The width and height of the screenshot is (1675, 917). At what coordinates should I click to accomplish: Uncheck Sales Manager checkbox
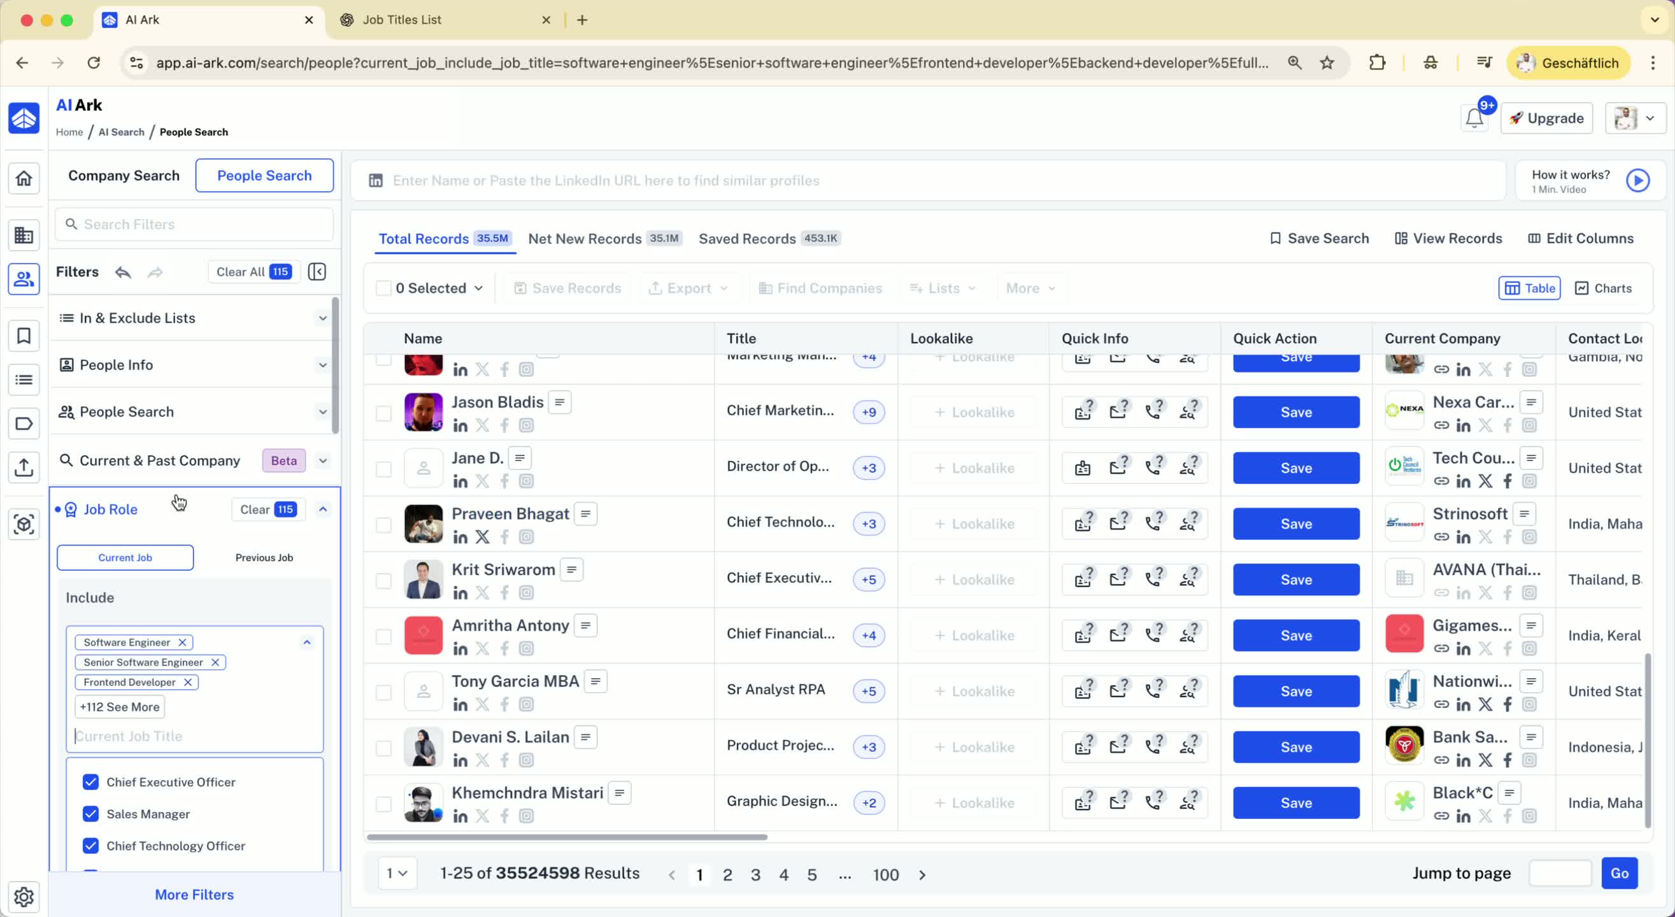[x=90, y=814]
